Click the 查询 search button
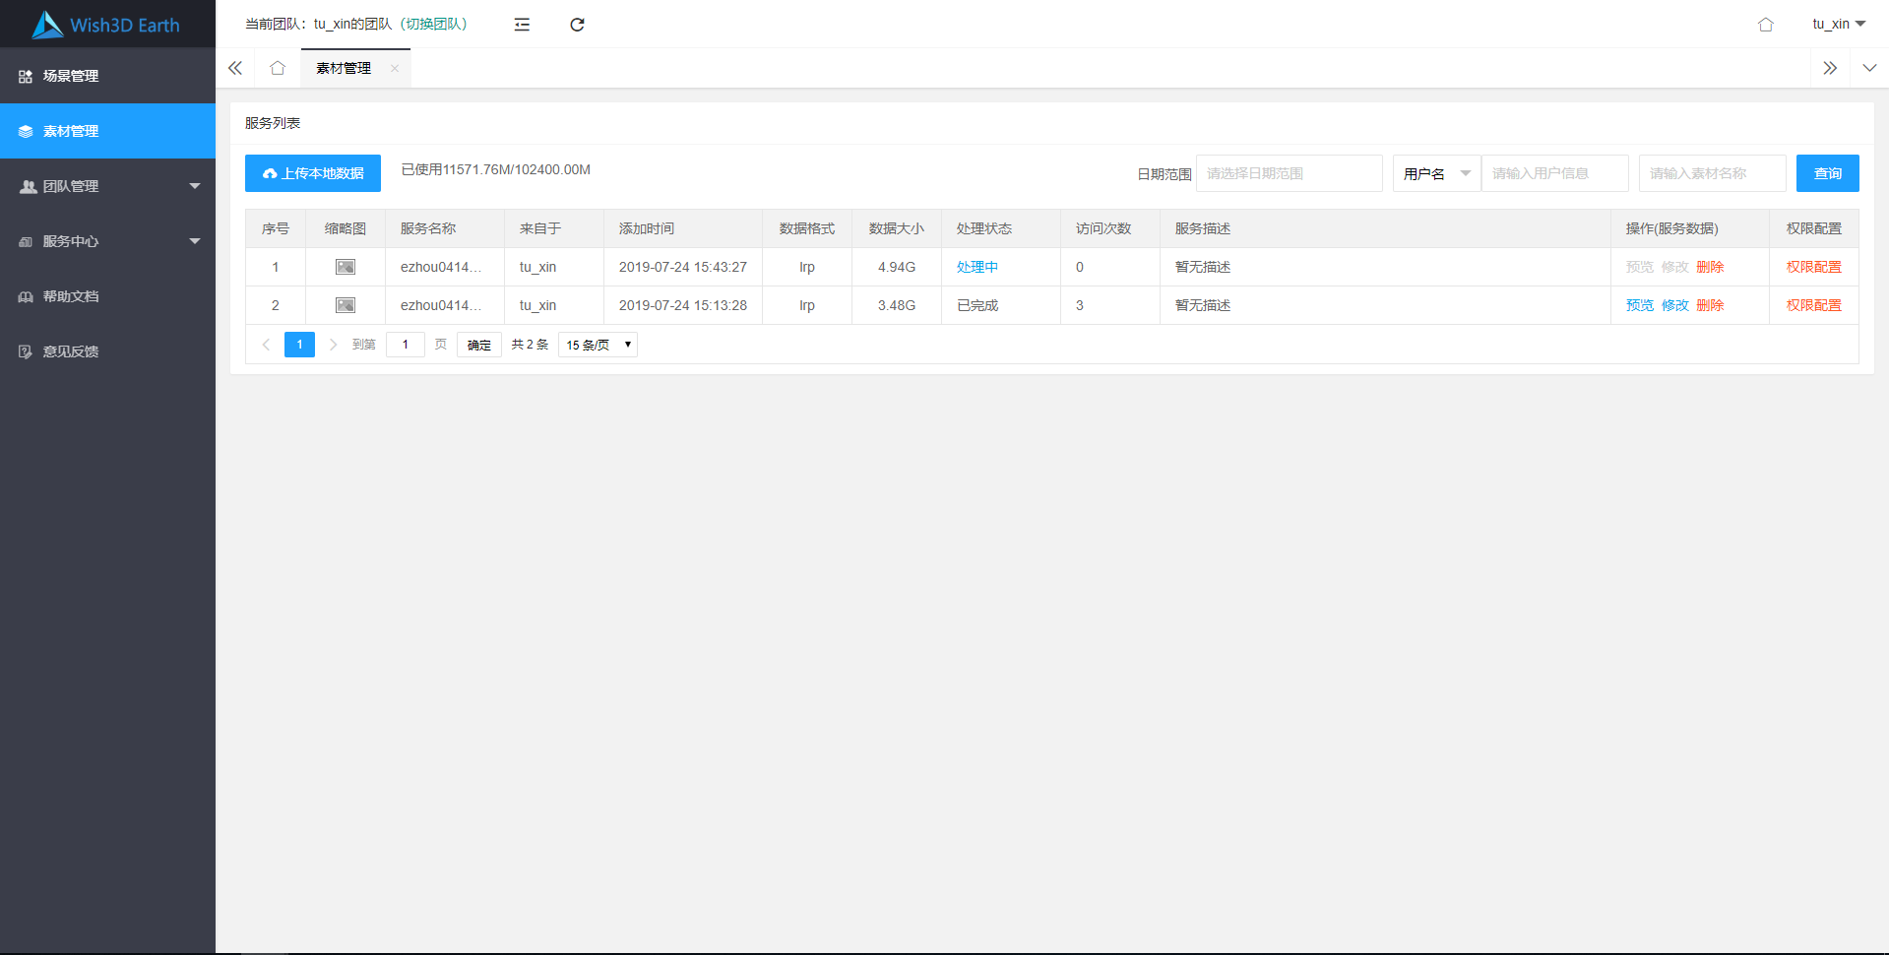Image resolution: width=1889 pixels, height=955 pixels. [x=1827, y=173]
